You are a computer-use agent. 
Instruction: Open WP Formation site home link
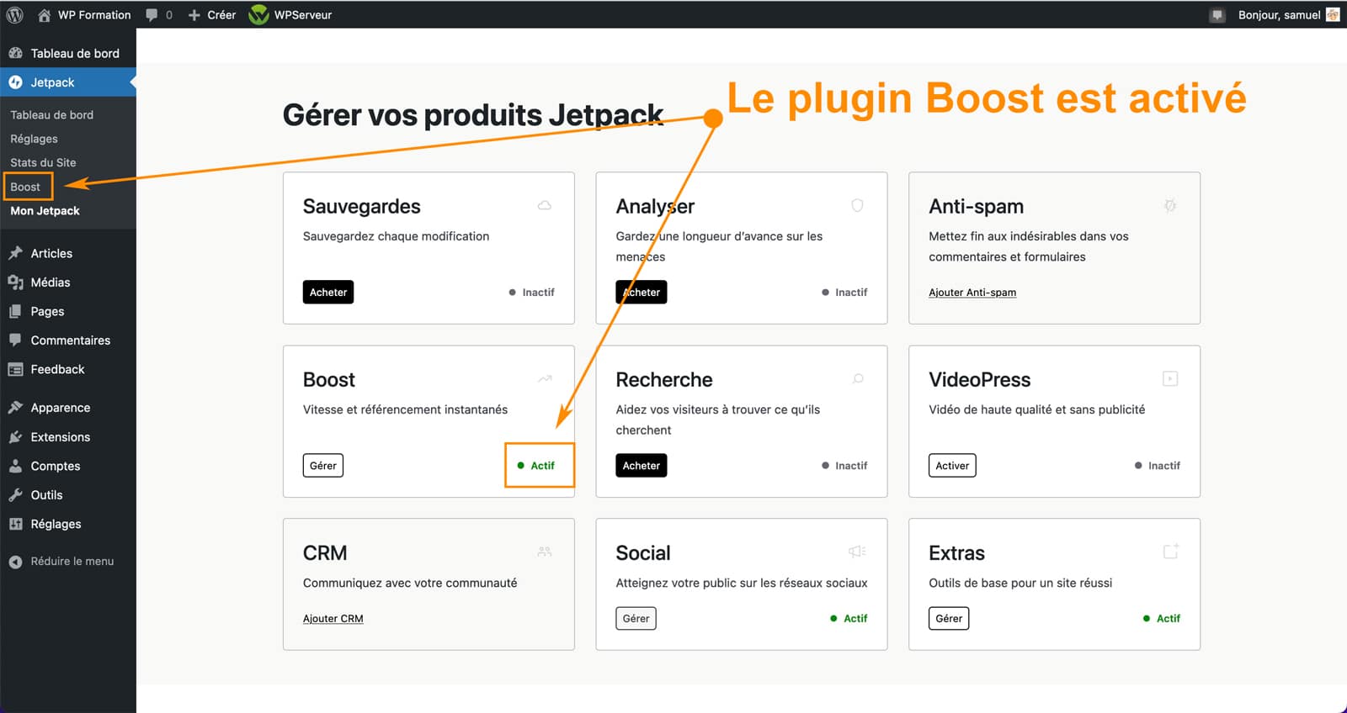(84, 14)
